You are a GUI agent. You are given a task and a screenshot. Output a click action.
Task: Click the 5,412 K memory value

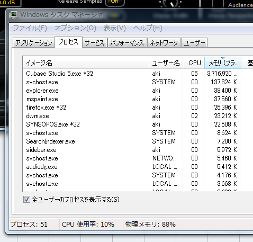coord(227,167)
